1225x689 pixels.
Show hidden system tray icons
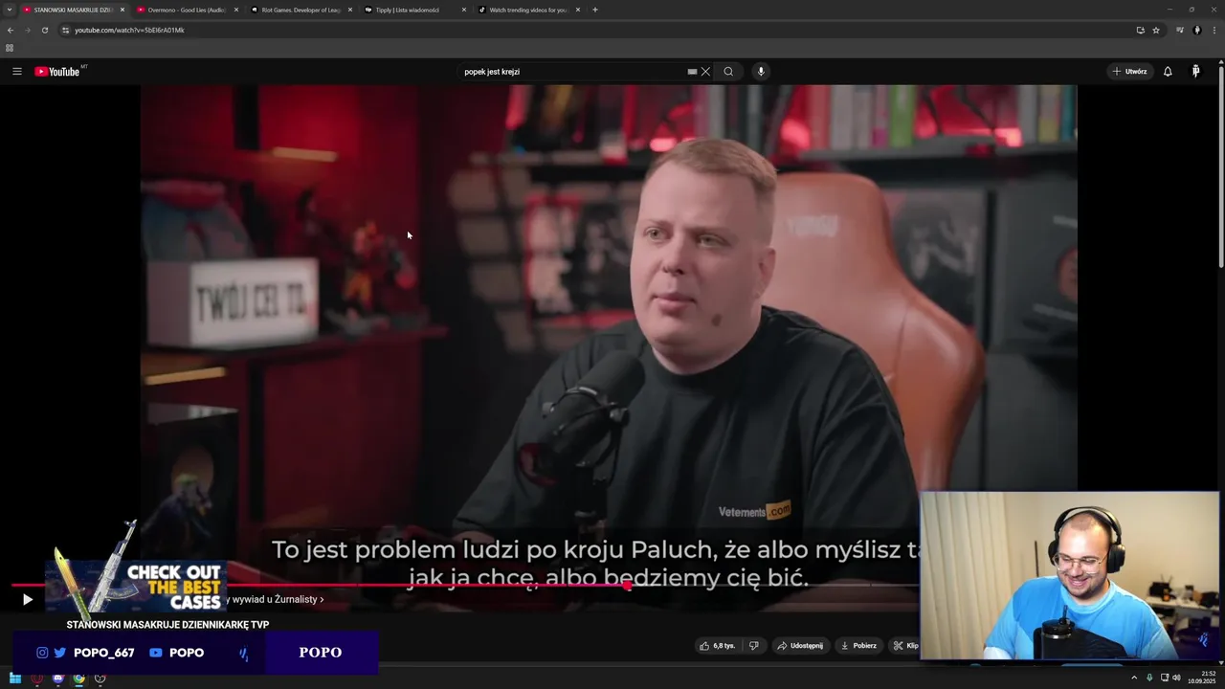point(1134,678)
